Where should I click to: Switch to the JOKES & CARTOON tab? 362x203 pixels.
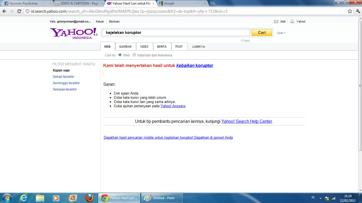[x=79, y=4]
